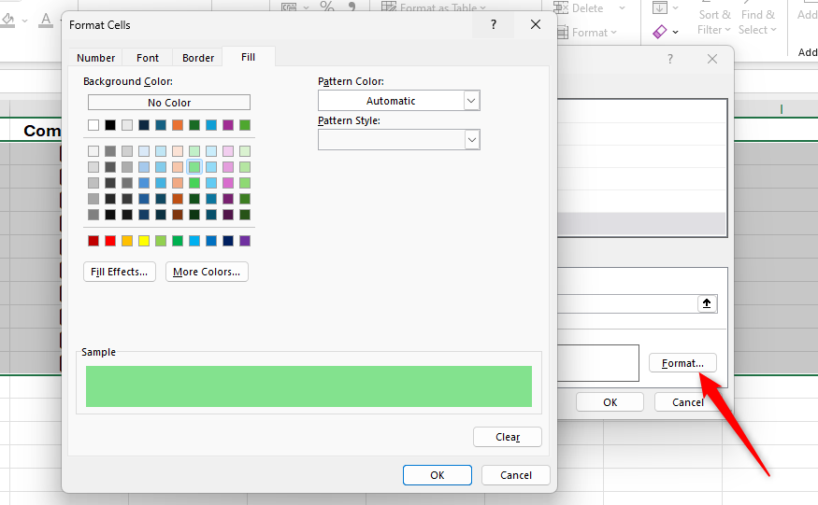Click the Fill down arrow icon
Viewport: 818px width, 505px height.
click(660, 7)
